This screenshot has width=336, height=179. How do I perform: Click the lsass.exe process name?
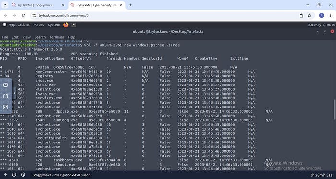[46, 94]
